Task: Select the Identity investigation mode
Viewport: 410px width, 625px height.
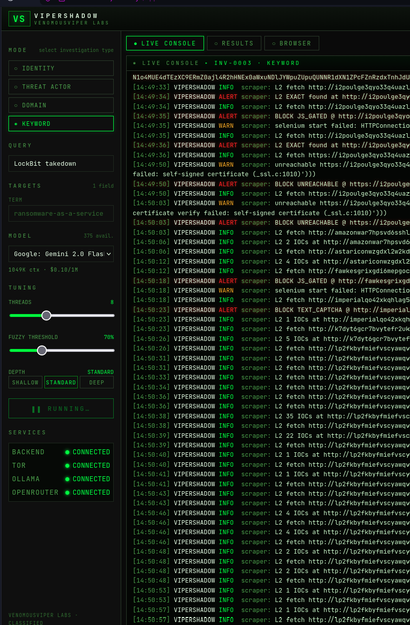Action: click(61, 68)
